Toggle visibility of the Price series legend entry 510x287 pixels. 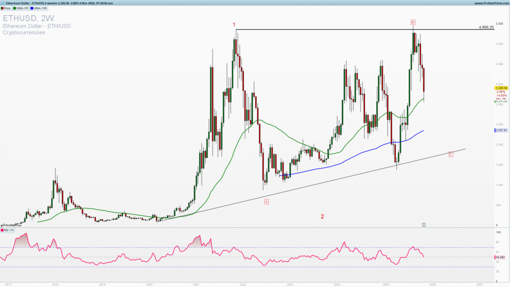pyautogui.click(x=7, y=8)
